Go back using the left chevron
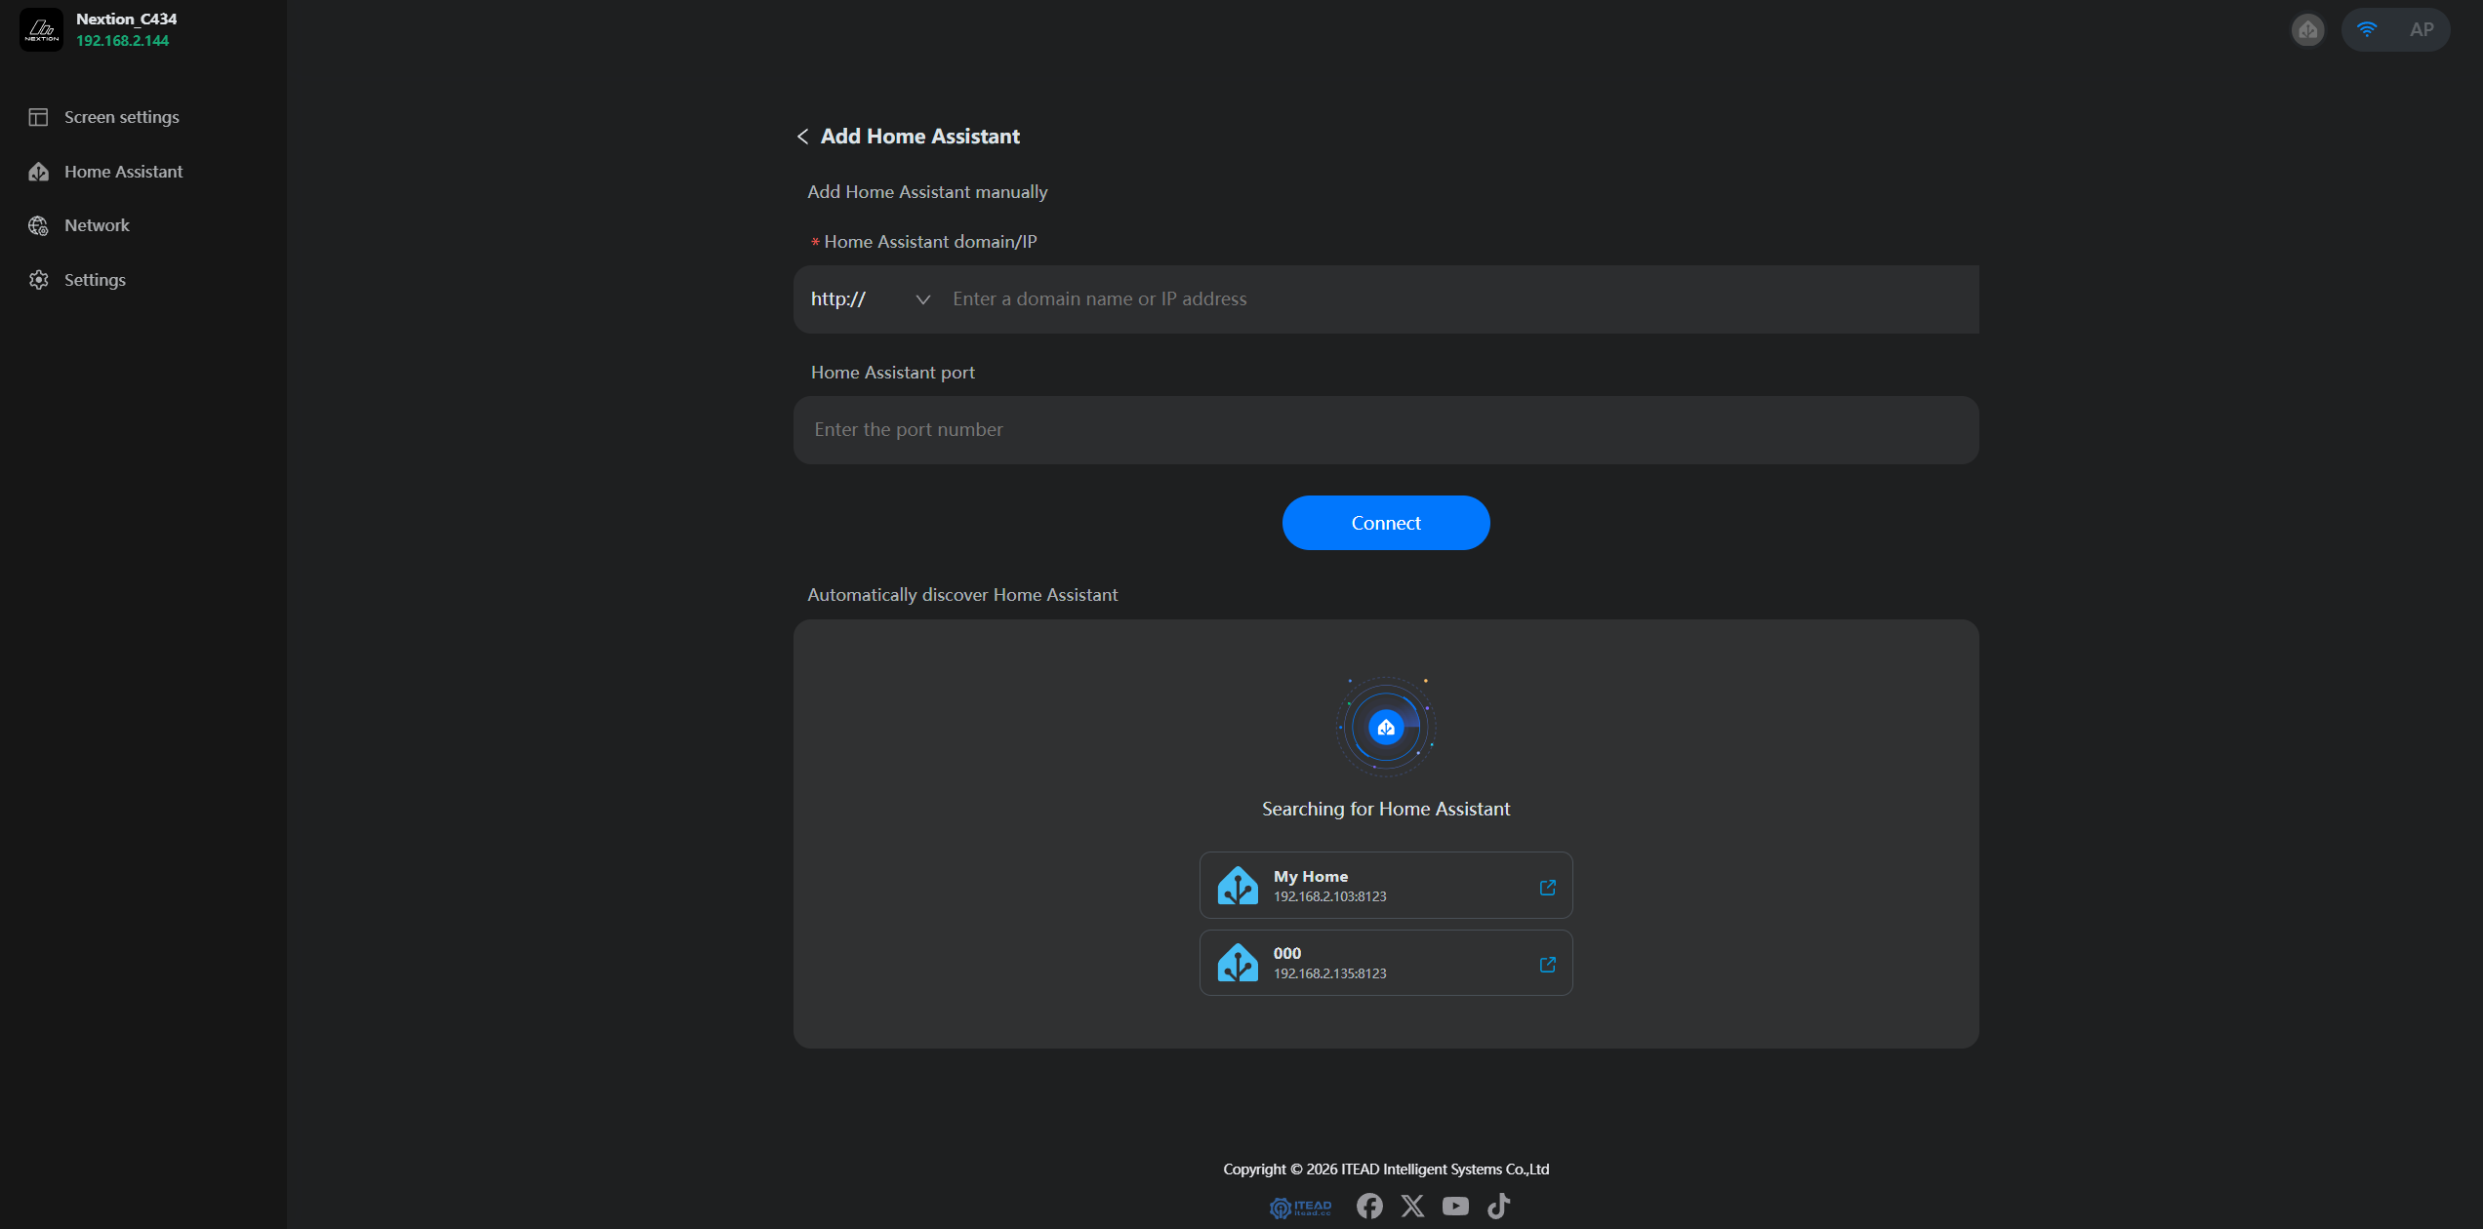This screenshot has height=1229, width=2483. pyautogui.click(x=802, y=137)
